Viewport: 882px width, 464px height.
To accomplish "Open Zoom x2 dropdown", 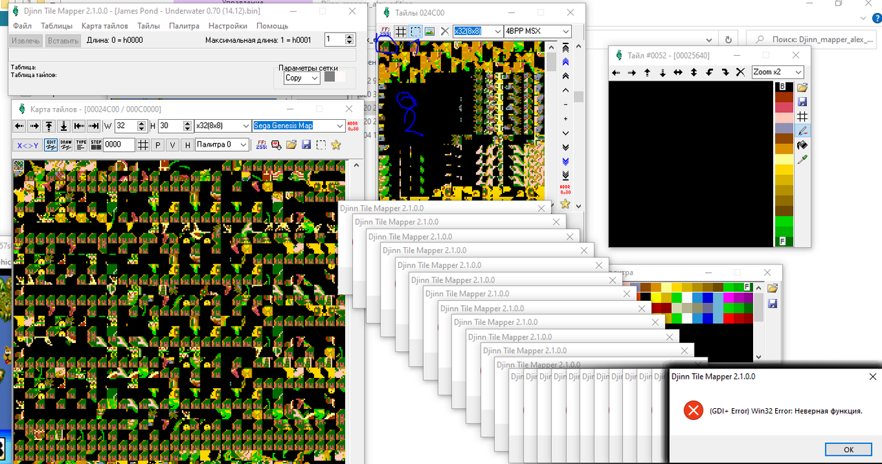I will point(778,72).
